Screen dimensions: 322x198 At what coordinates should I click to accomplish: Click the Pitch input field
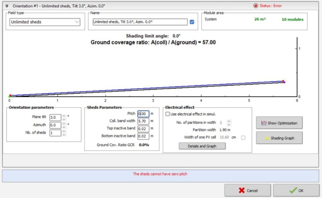pyautogui.click(x=143, y=114)
